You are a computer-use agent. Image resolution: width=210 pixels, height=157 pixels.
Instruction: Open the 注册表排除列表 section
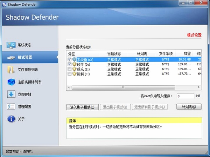coord(30,82)
